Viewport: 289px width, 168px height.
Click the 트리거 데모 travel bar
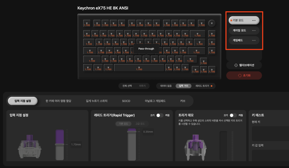(223, 145)
